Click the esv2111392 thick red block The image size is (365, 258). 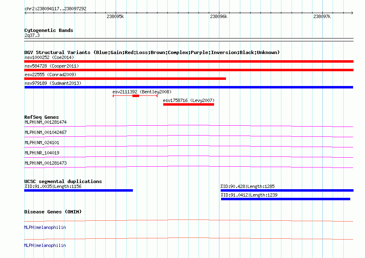pos(136,96)
